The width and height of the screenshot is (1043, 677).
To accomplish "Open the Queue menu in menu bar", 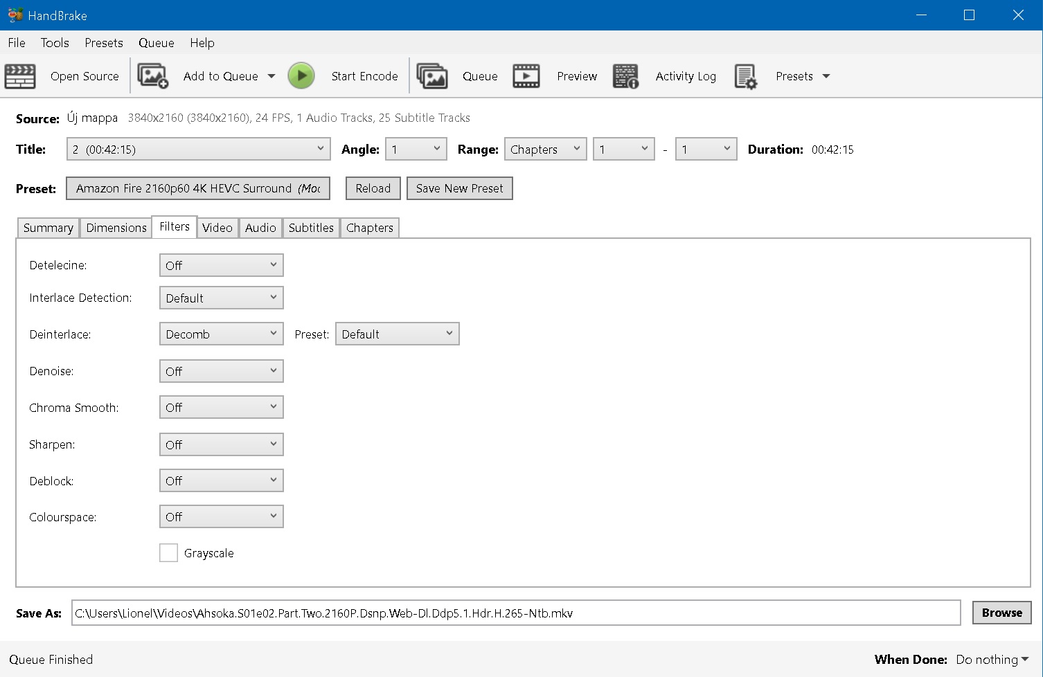I will pyautogui.click(x=157, y=42).
